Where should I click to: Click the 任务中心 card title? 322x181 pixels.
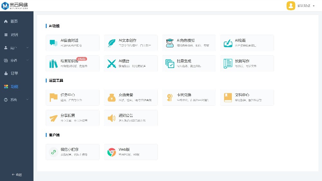[x=68, y=95]
